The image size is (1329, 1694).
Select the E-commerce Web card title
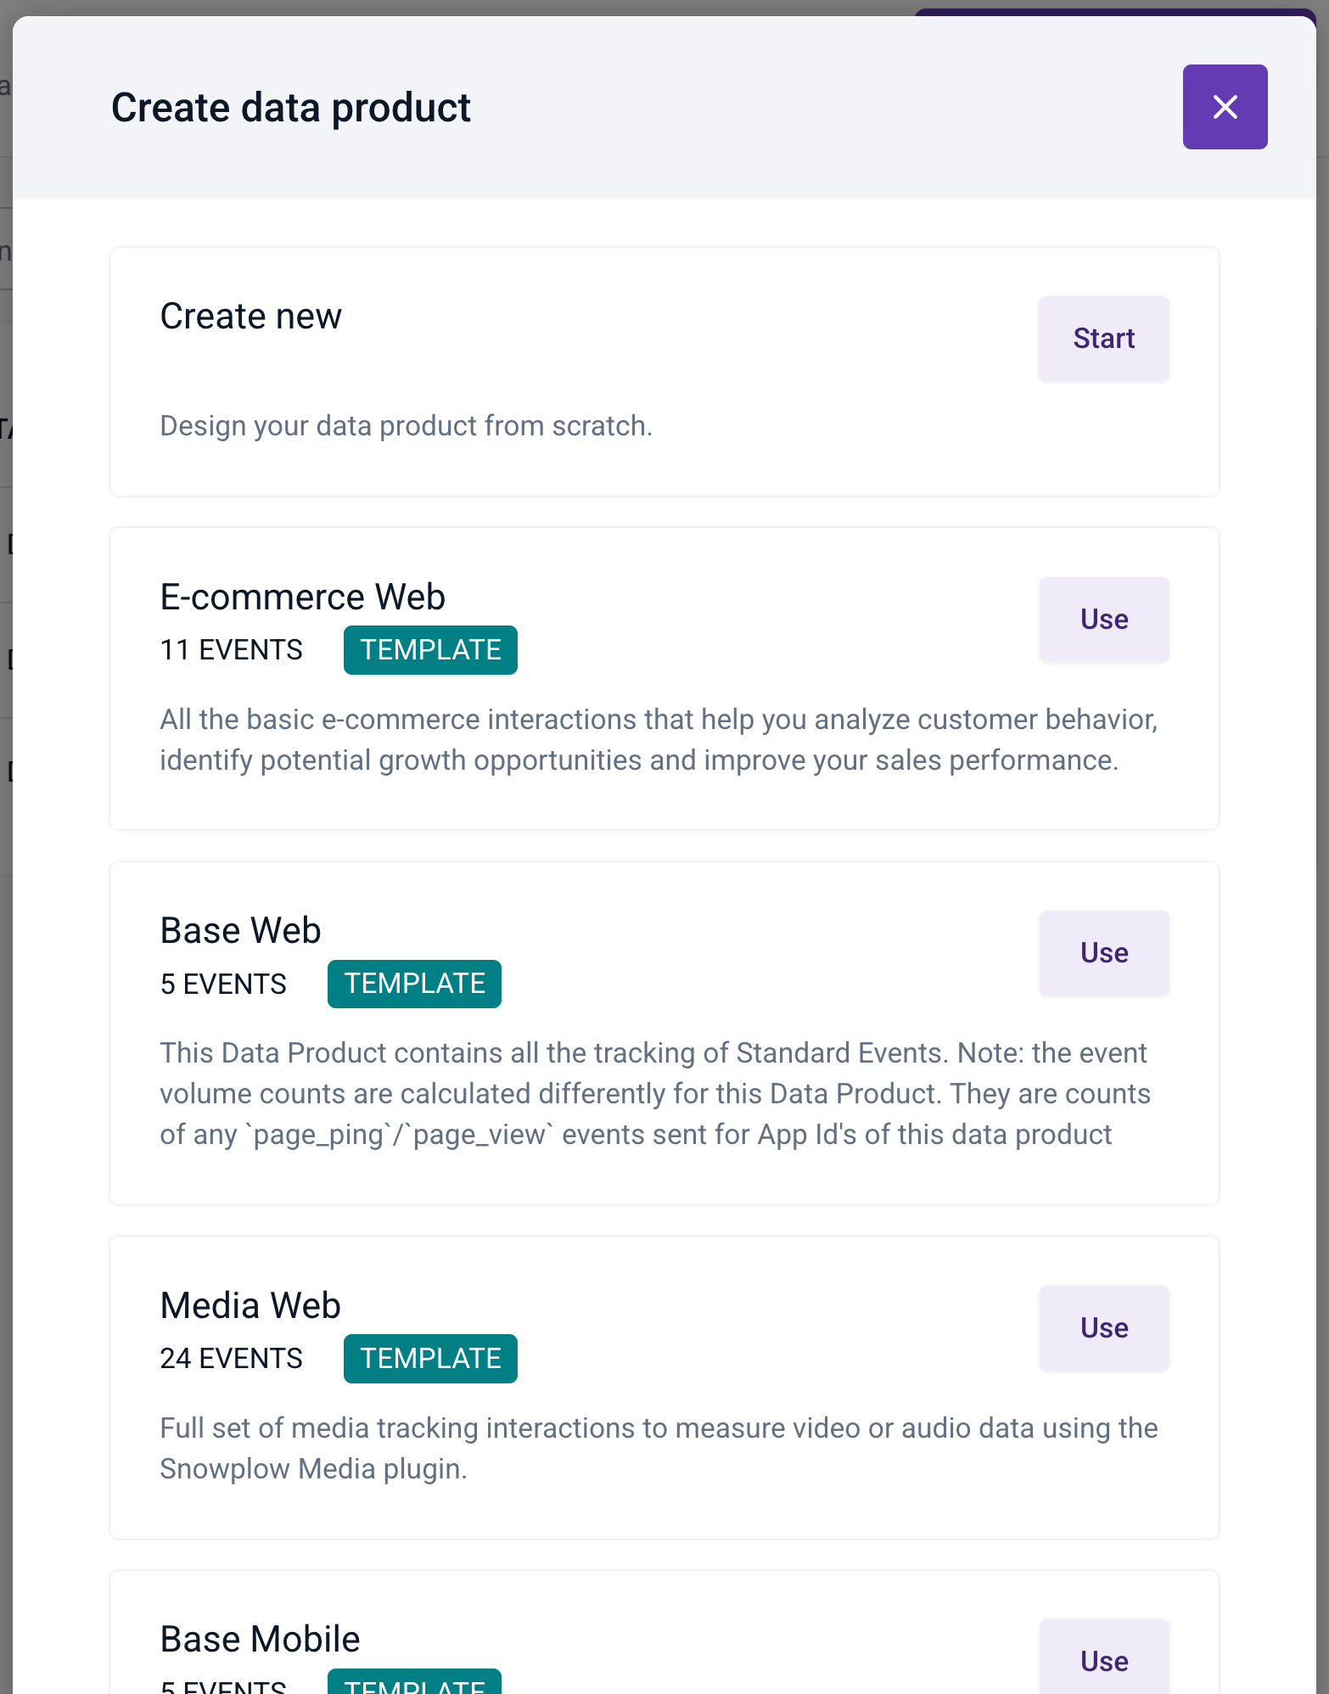302,596
